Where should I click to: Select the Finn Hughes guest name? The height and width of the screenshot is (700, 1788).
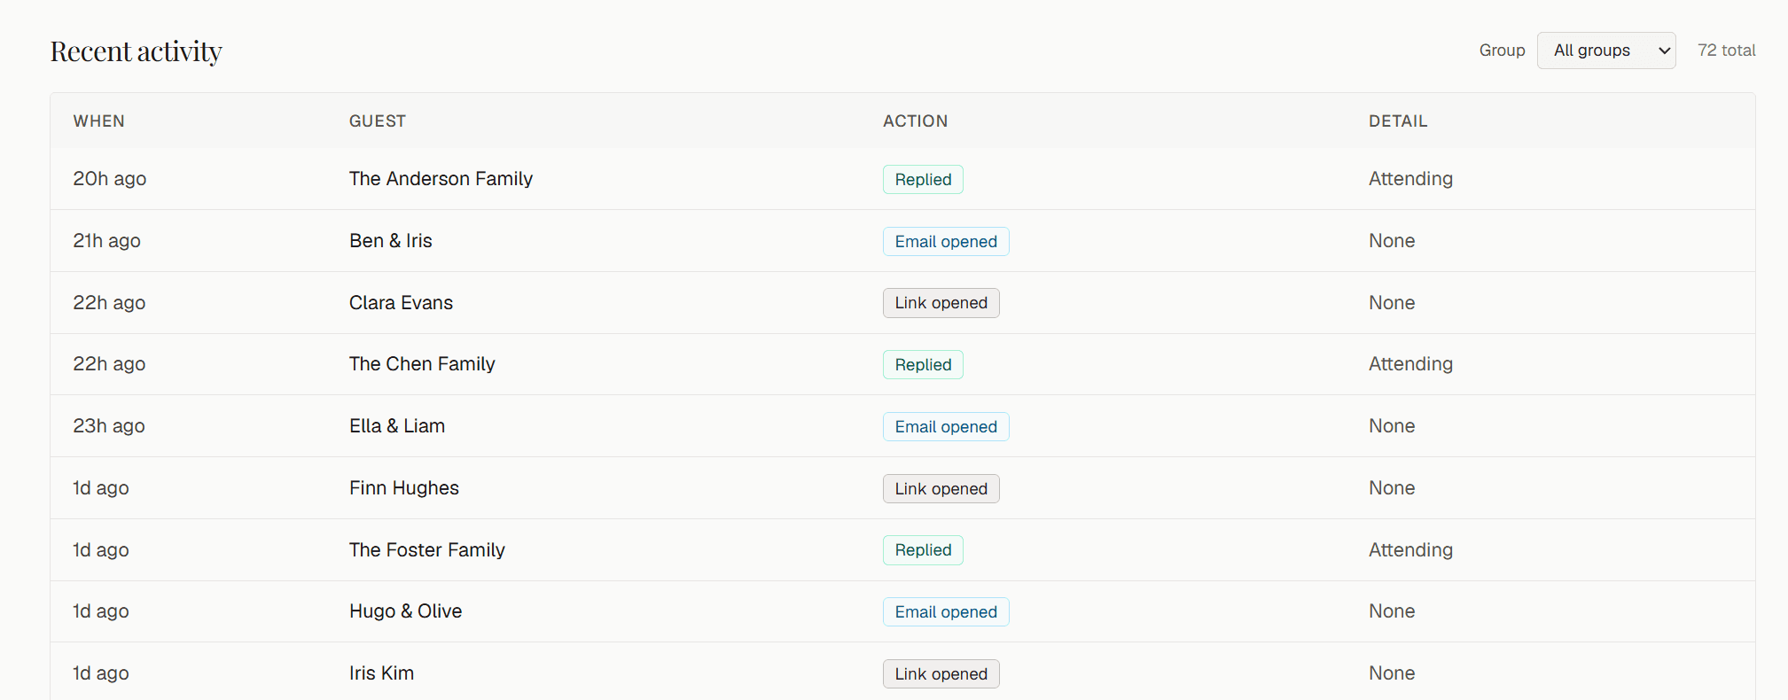tap(404, 488)
